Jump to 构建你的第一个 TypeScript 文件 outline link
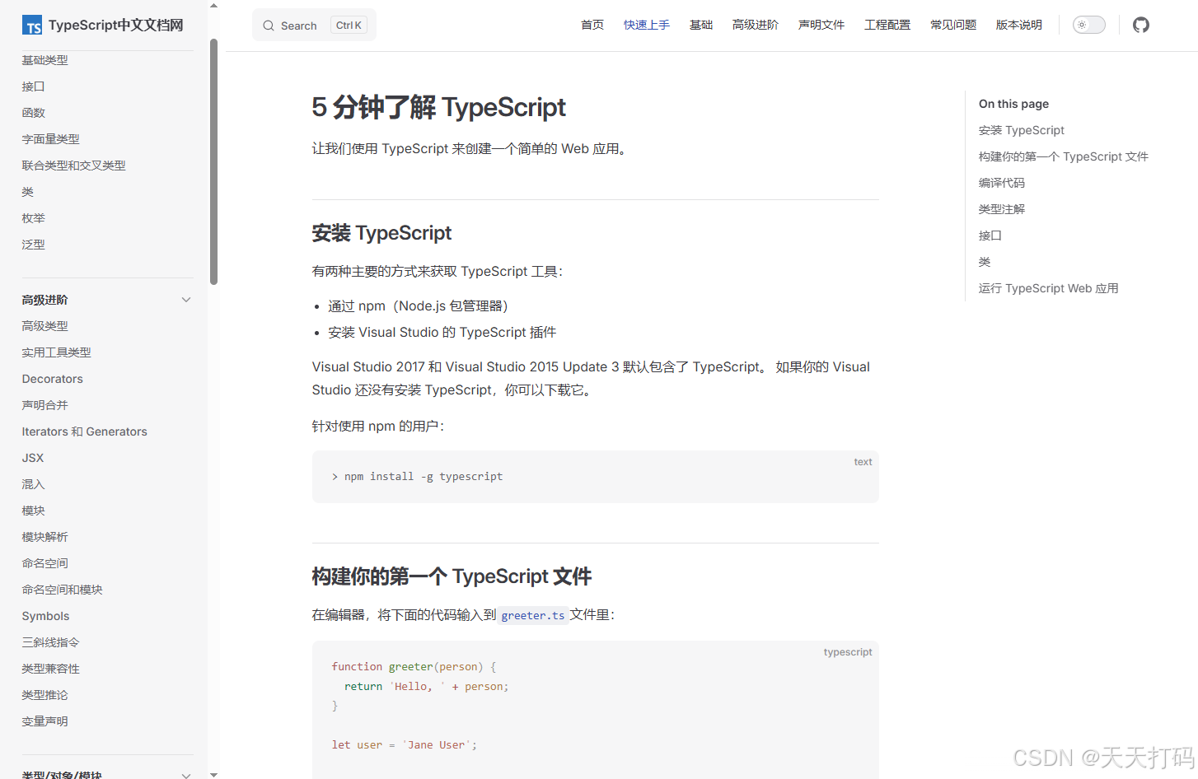Viewport: 1198px width, 779px height. (x=1064, y=156)
